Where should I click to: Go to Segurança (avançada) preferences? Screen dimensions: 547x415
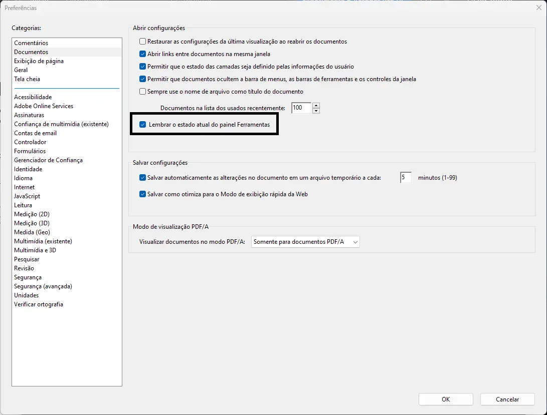pyautogui.click(x=43, y=286)
